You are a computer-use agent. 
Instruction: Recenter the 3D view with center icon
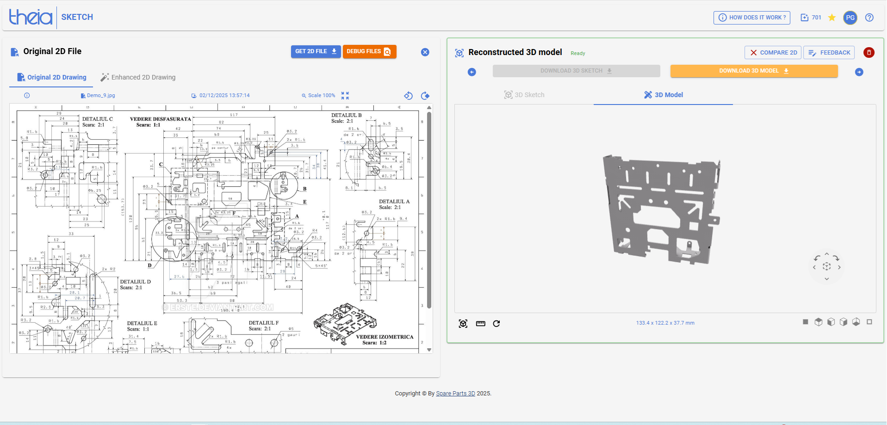[x=827, y=266]
